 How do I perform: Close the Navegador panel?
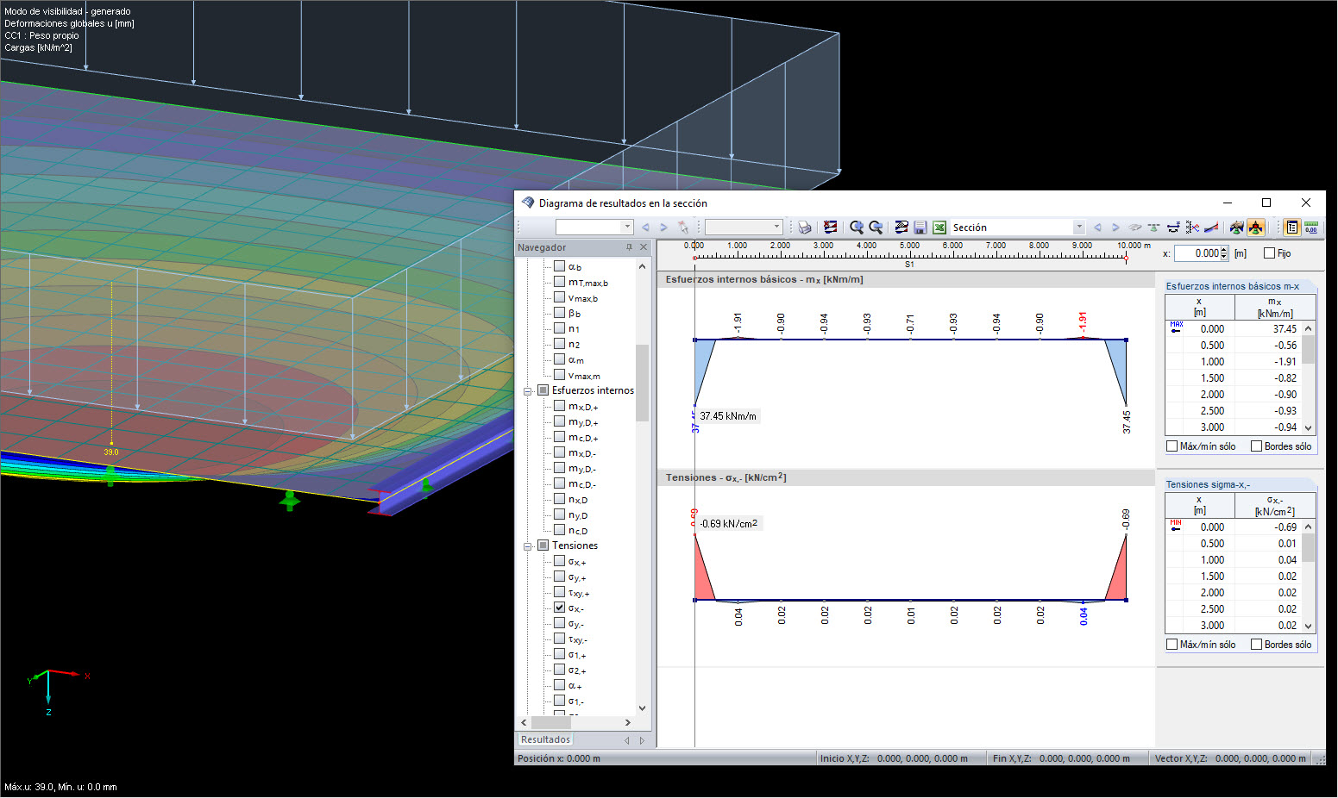[x=644, y=247]
